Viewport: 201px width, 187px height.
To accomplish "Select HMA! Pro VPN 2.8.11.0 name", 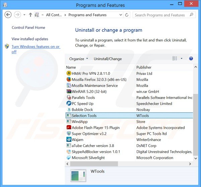I will (91, 74).
